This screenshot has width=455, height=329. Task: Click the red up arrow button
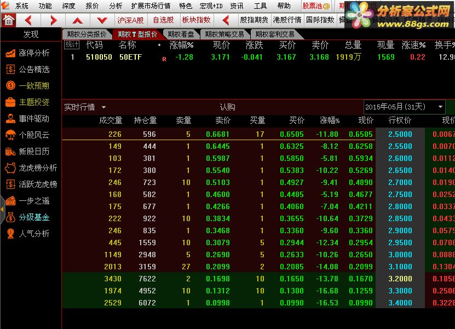(x=78, y=20)
